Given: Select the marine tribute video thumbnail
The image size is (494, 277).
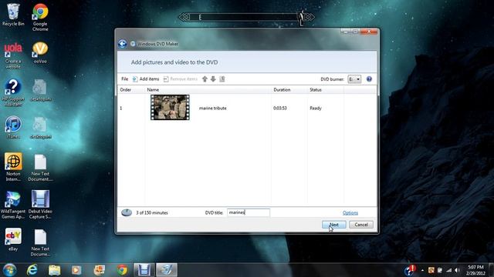Looking at the screenshot, I should [170, 108].
